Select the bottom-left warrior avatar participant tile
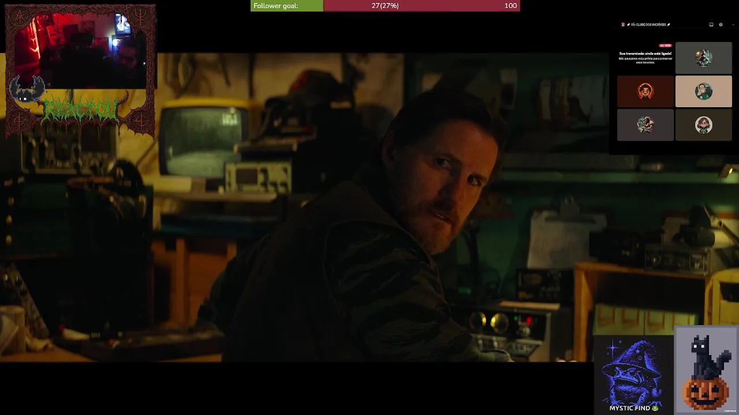 coord(645,125)
